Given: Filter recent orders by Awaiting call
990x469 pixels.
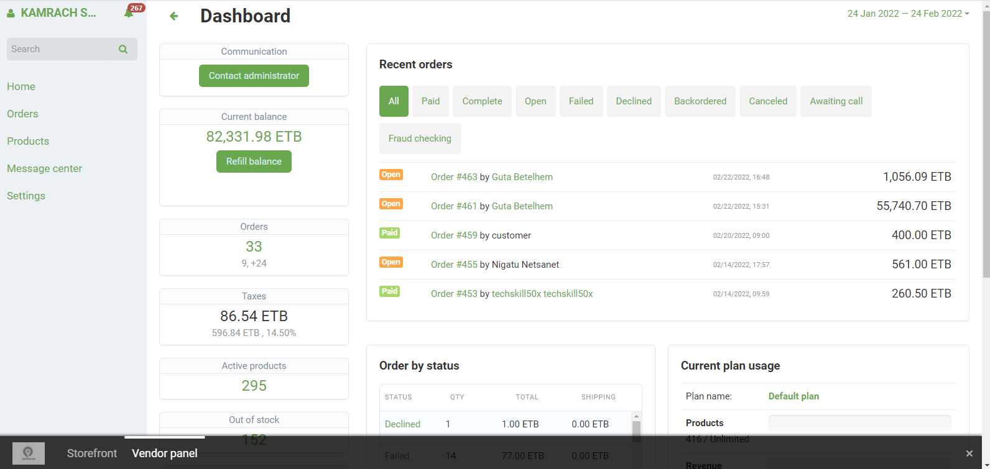Looking at the screenshot, I should coord(836,101).
